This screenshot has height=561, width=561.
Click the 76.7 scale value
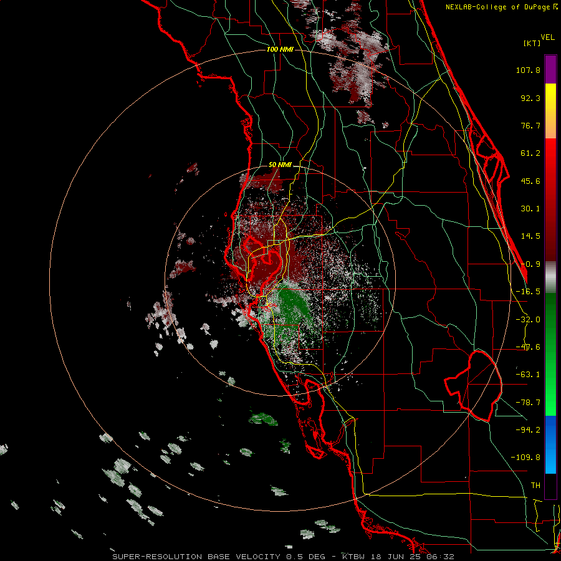pyautogui.click(x=530, y=125)
